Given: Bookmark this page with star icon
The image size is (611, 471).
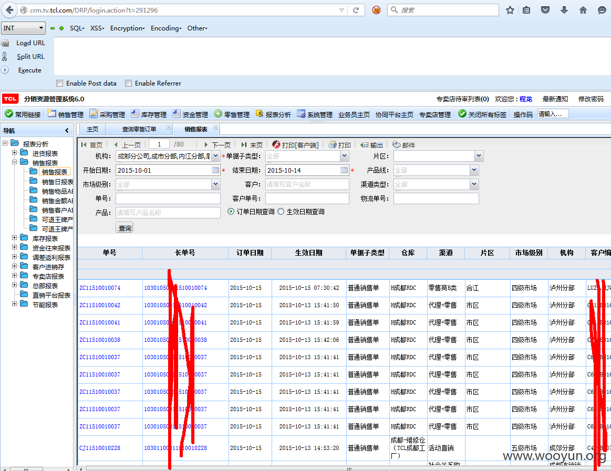Looking at the screenshot, I should click(510, 10).
